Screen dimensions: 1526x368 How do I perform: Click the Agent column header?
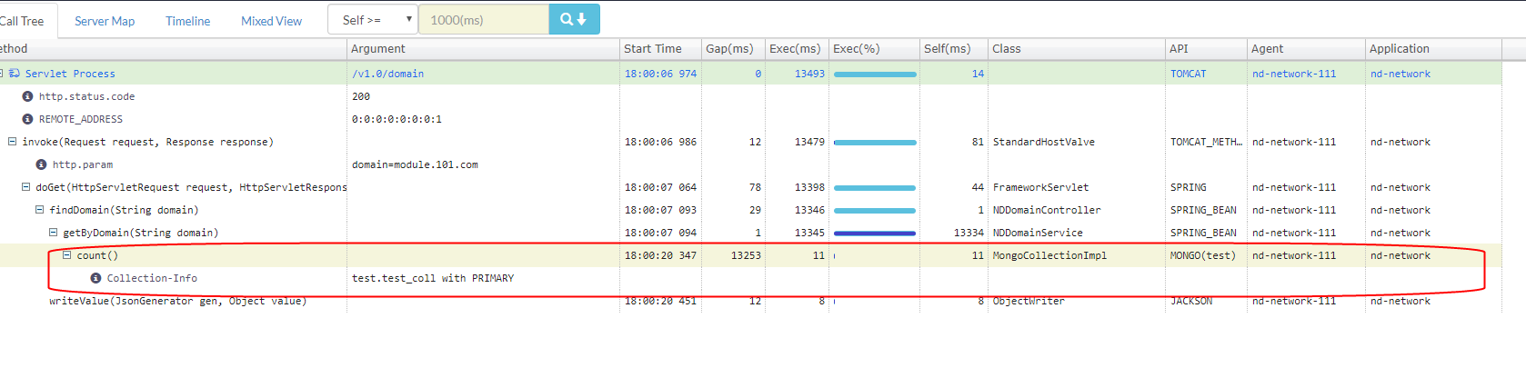1306,49
